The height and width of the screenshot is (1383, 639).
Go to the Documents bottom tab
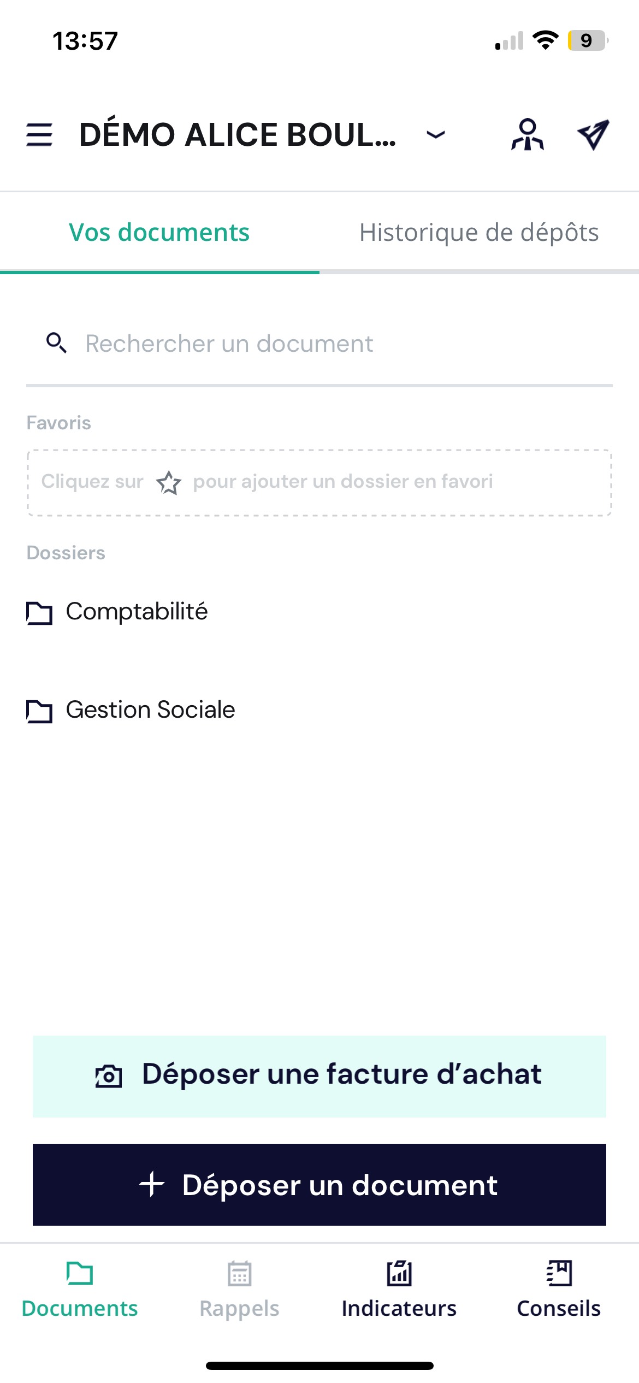click(80, 1288)
